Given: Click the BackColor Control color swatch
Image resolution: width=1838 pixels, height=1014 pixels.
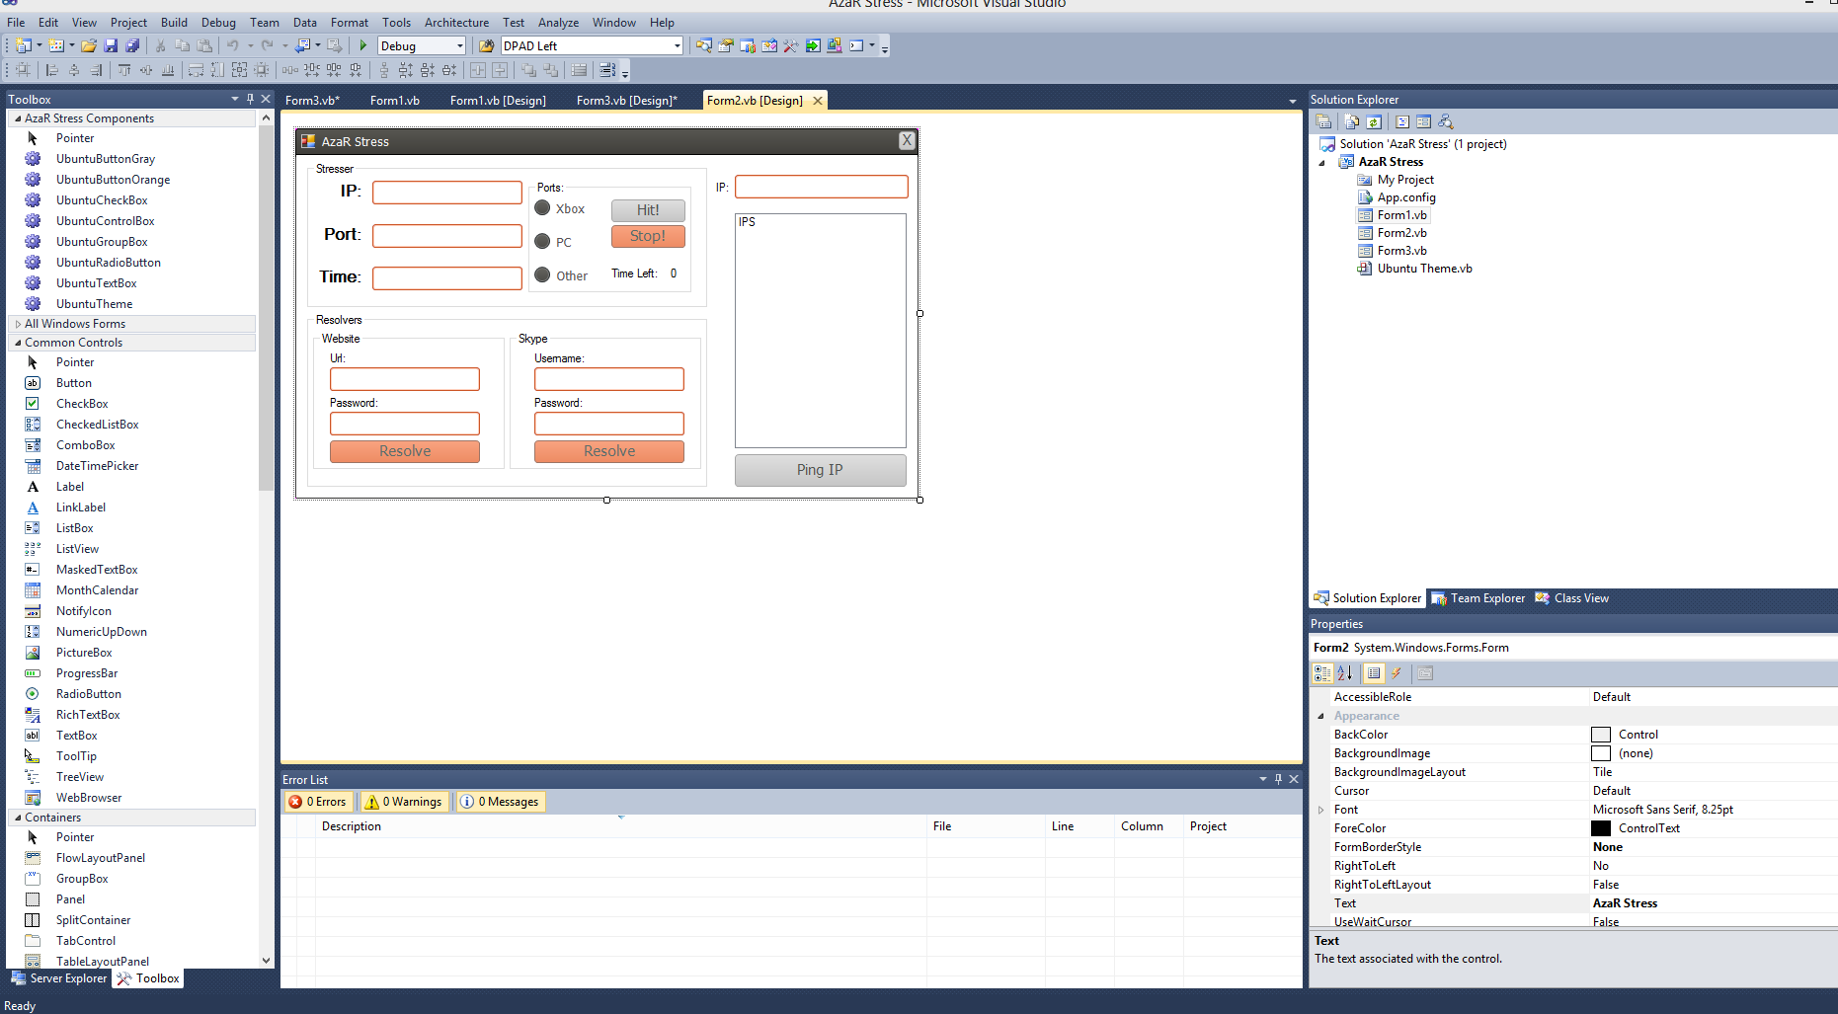Looking at the screenshot, I should point(1601,735).
